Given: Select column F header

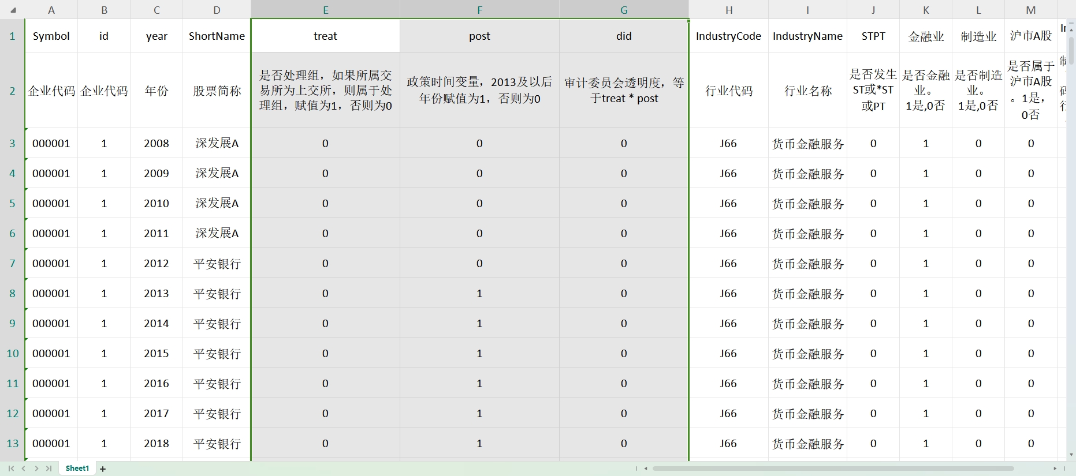Looking at the screenshot, I should (479, 10).
